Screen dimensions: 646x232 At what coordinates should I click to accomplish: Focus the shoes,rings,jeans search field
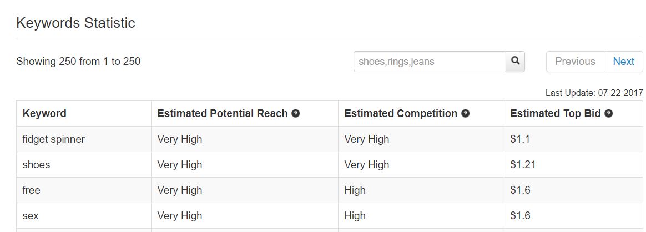[x=430, y=62]
